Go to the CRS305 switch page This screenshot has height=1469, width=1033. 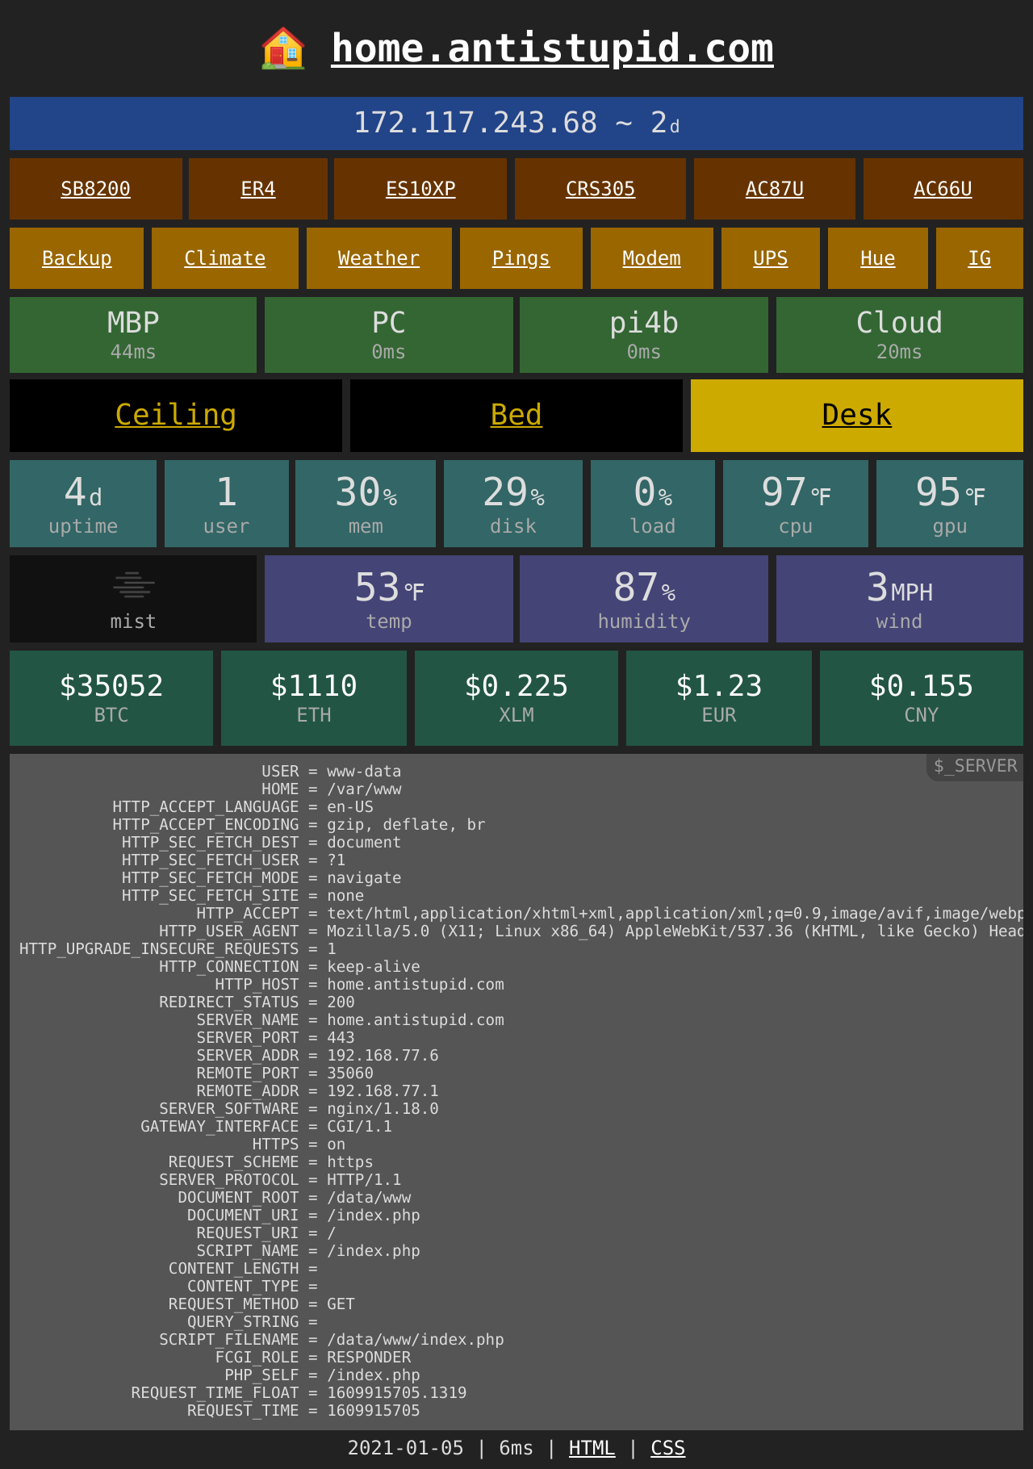point(600,189)
